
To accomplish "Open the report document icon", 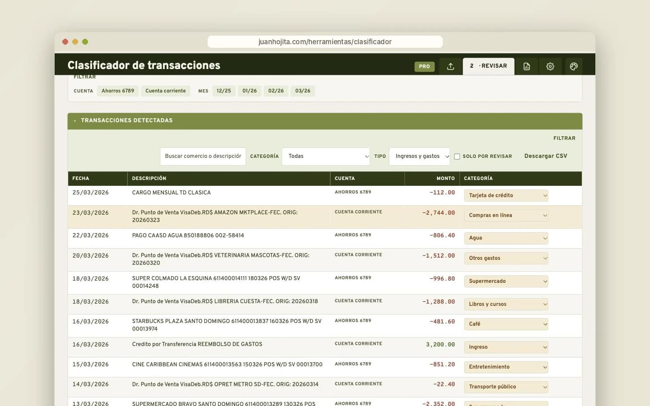I will (x=527, y=66).
